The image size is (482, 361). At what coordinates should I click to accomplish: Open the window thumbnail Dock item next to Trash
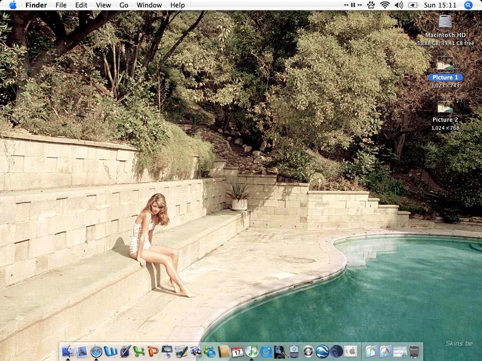(400, 351)
